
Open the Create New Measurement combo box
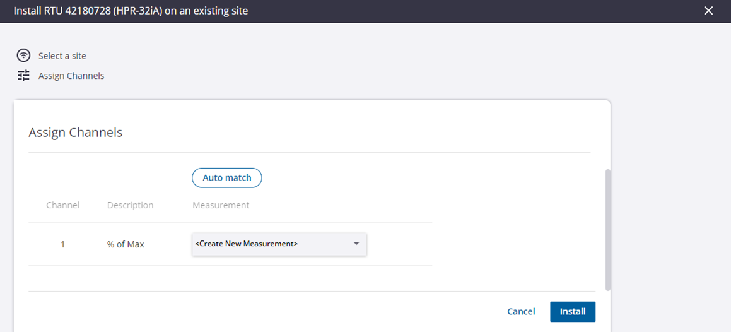[271, 244]
